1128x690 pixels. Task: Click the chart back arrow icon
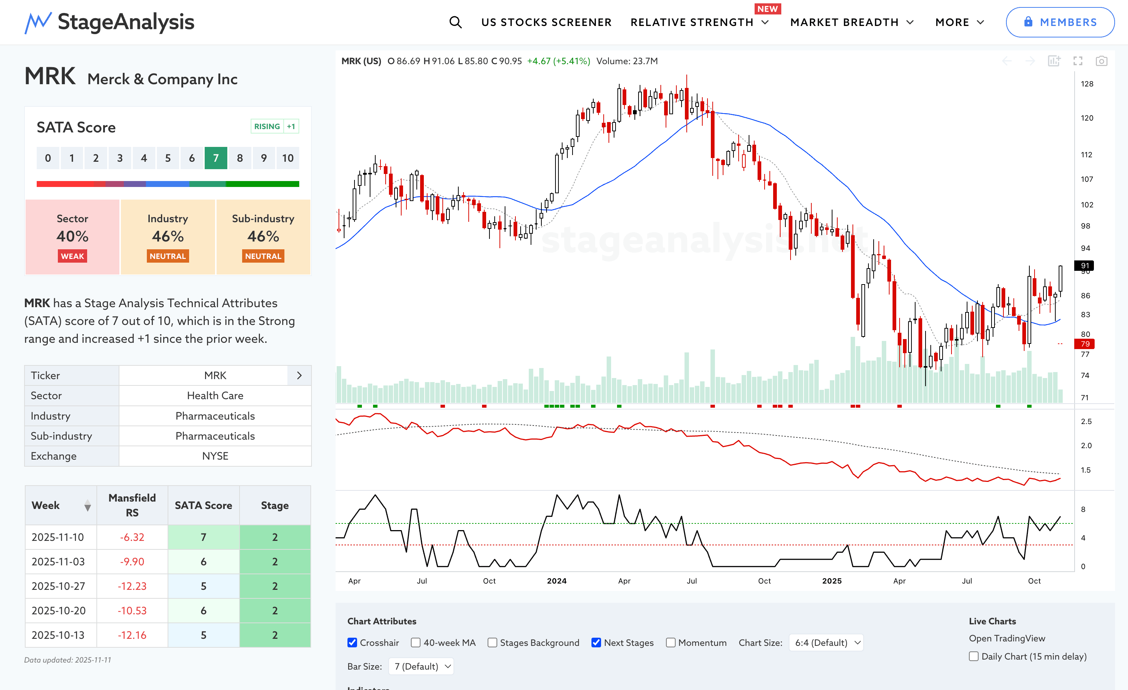pyautogui.click(x=1007, y=61)
